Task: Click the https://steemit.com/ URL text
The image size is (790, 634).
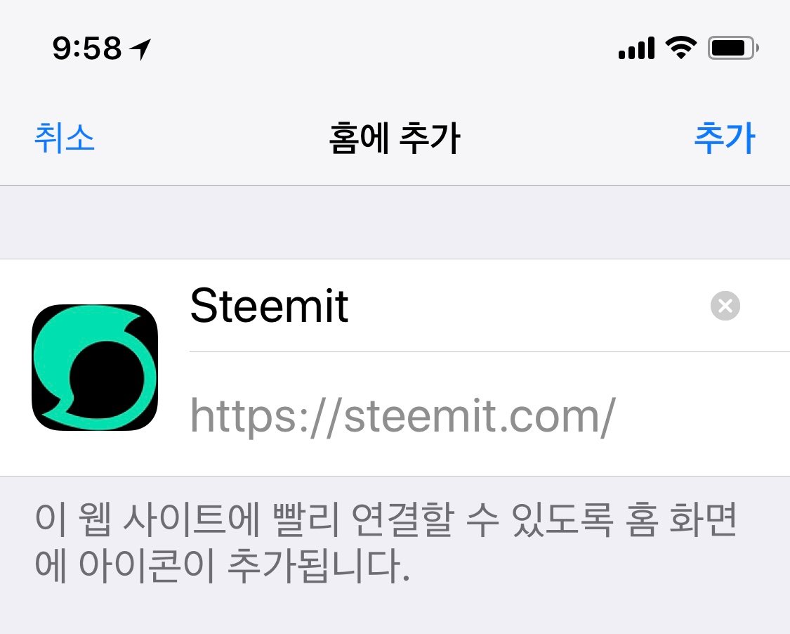Action: pyautogui.click(x=402, y=417)
